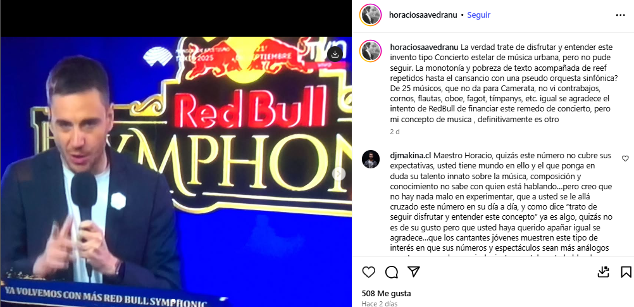The width and height of the screenshot is (634, 307).
Task: View the 508 Me gusta likes list
Action: tap(380, 294)
